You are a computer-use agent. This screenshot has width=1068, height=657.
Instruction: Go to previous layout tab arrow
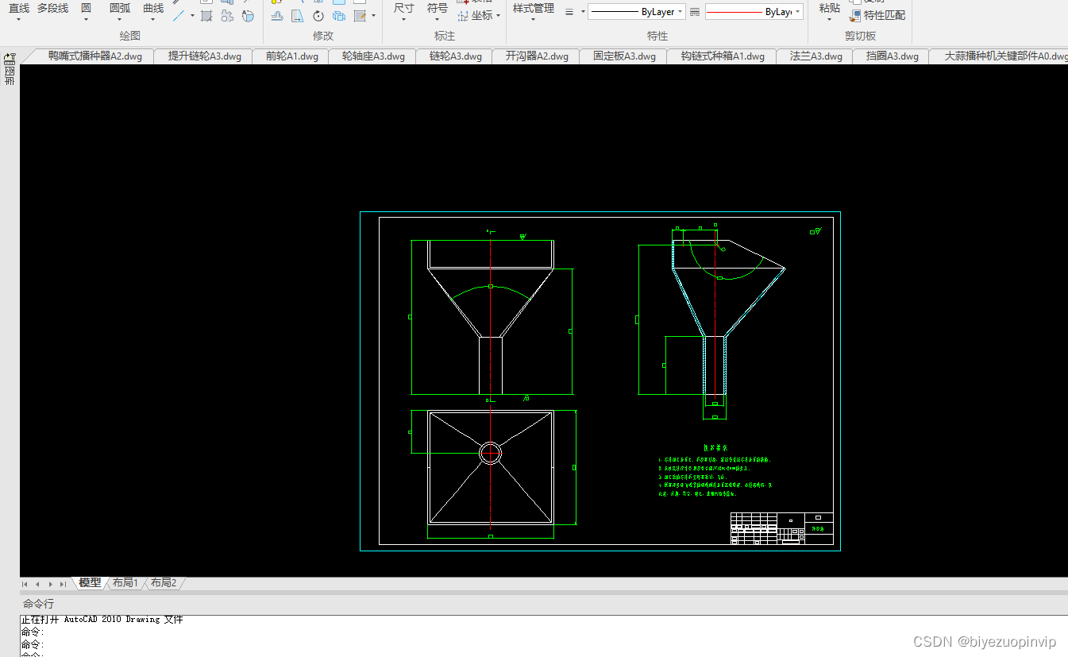tap(37, 584)
